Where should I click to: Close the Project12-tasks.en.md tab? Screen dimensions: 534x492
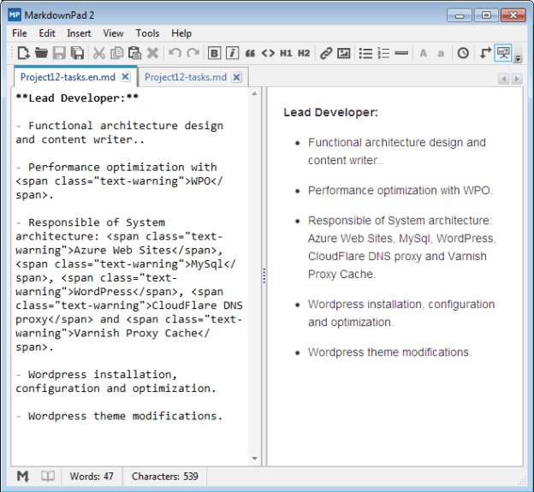click(x=126, y=77)
